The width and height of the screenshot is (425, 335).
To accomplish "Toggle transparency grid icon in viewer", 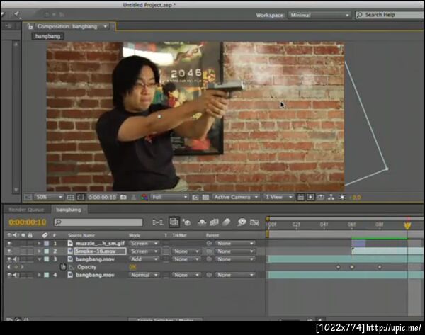I will [x=205, y=198].
